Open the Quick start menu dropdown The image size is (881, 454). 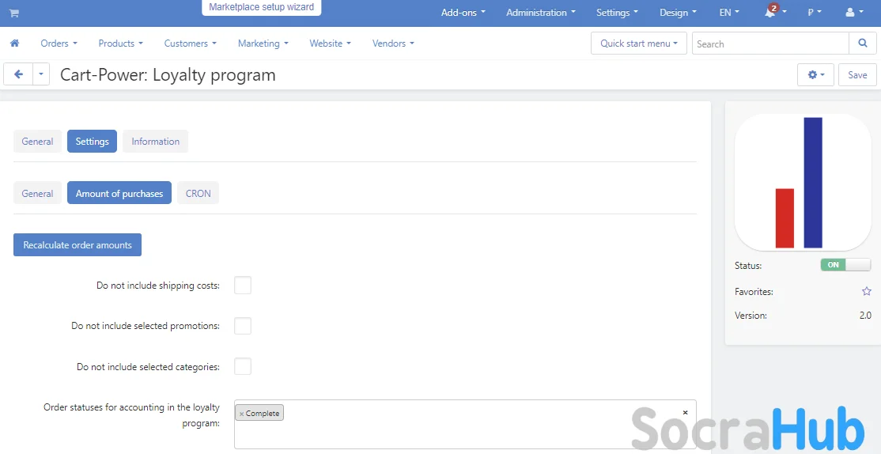point(639,44)
